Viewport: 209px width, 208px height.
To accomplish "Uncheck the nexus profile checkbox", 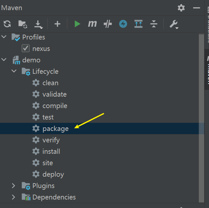I will coord(25,48).
